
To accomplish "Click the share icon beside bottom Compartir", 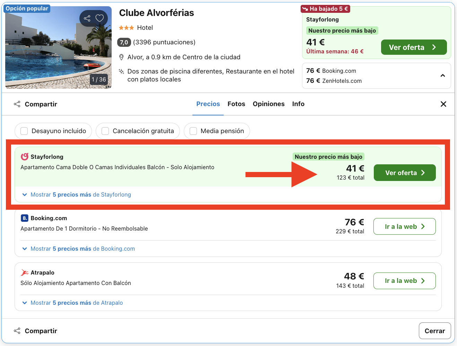I will (17, 331).
